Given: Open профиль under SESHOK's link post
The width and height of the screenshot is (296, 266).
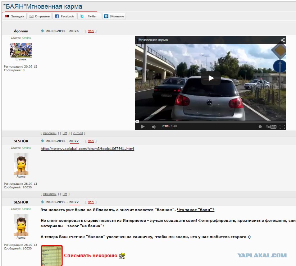Looking at the screenshot, I should coord(50,194).
